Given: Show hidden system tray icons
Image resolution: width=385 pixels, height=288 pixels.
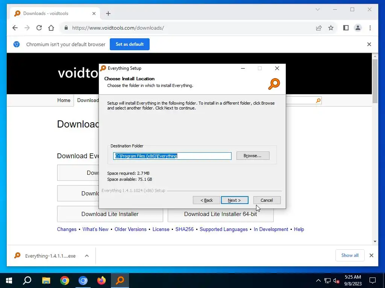Looking at the screenshot, I should 318,280.
